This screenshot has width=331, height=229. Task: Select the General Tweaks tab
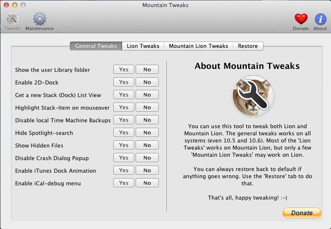[96, 46]
